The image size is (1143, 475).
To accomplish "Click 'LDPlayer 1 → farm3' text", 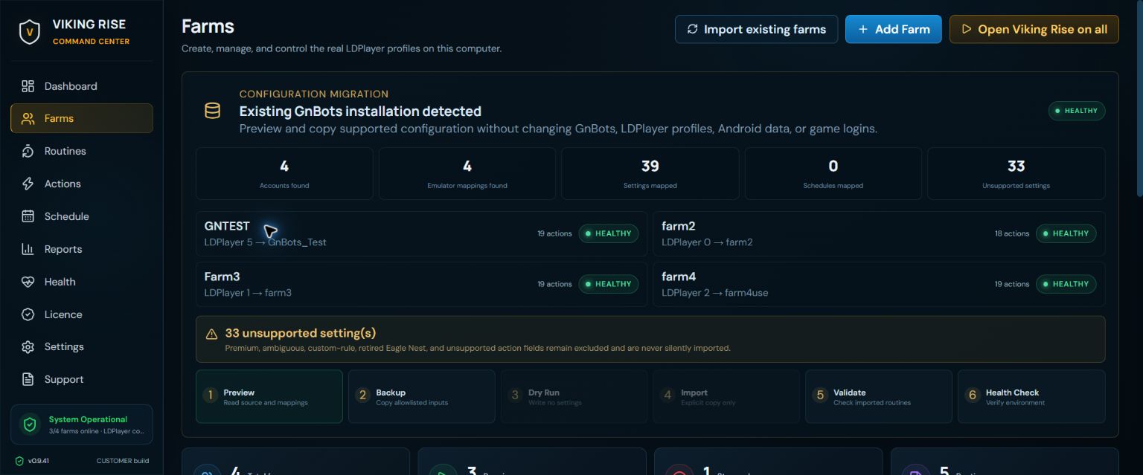I will [248, 293].
